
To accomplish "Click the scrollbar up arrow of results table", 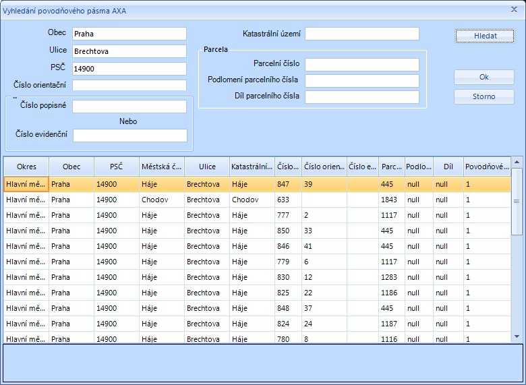I will coord(517,162).
